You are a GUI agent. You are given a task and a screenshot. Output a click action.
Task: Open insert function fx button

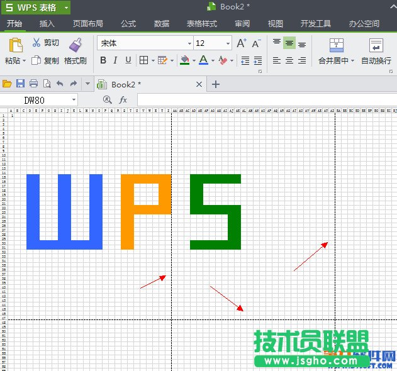(x=123, y=100)
